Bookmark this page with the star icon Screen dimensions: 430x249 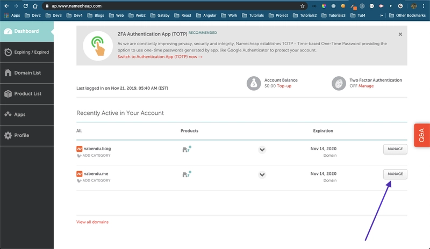click(x=302, y=6)
